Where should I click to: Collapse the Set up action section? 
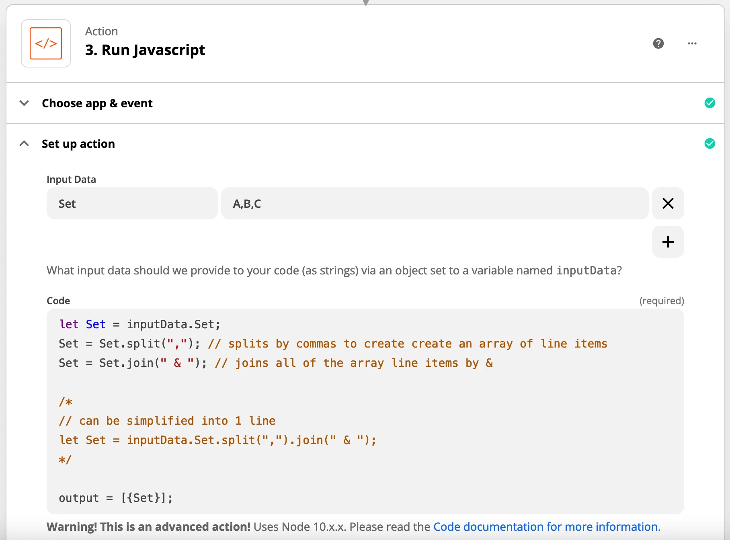24,143
